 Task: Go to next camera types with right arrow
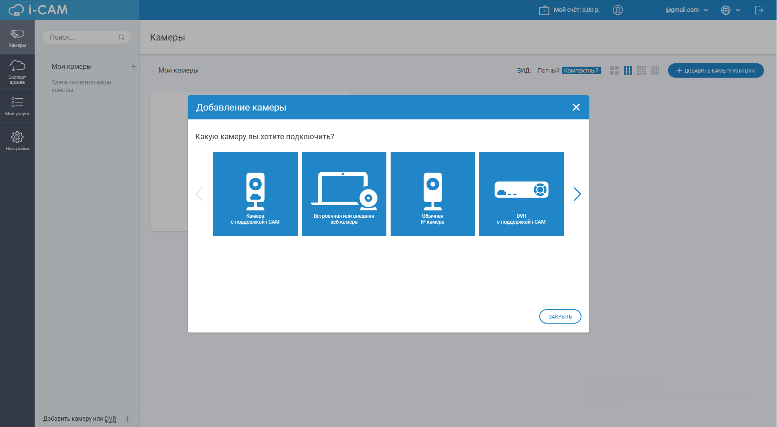(577, 194)
